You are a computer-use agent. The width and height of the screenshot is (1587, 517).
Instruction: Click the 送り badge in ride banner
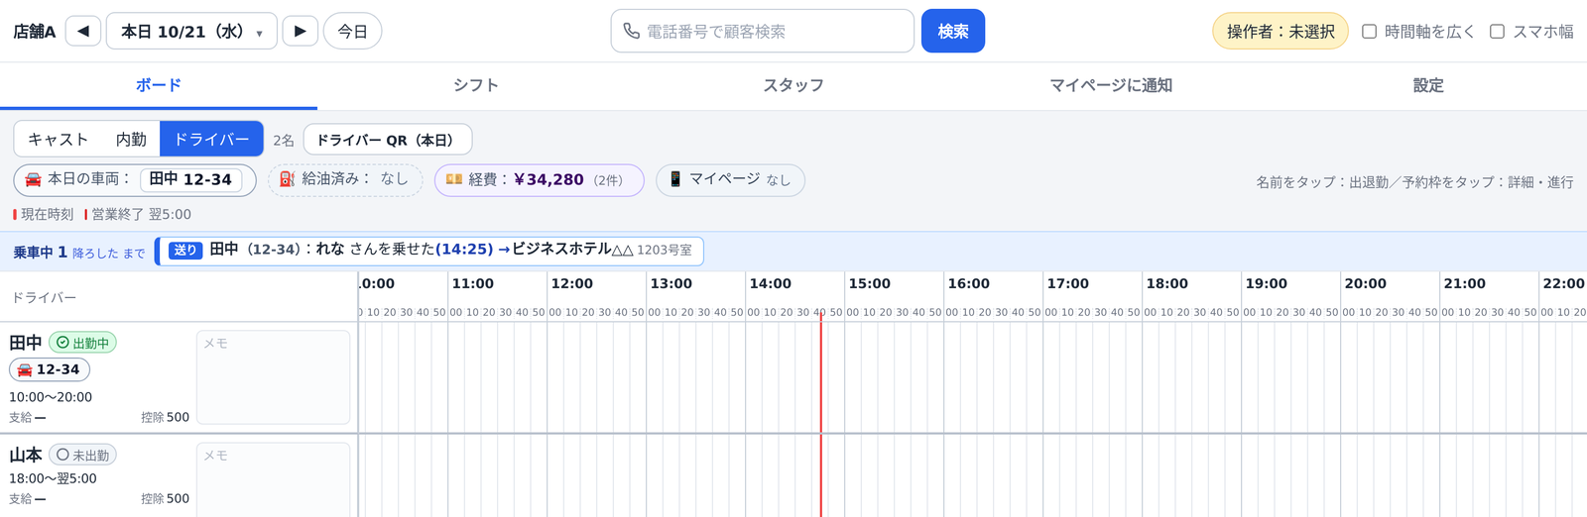pyautogui.click(x=185, y=251)
